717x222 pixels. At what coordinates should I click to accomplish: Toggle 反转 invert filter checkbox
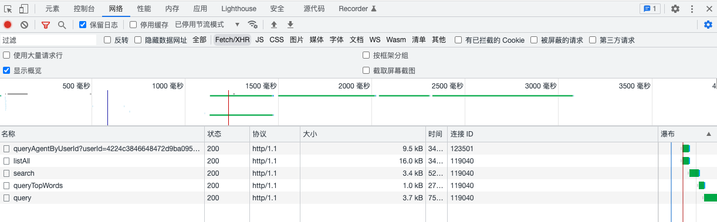(107, 40)
